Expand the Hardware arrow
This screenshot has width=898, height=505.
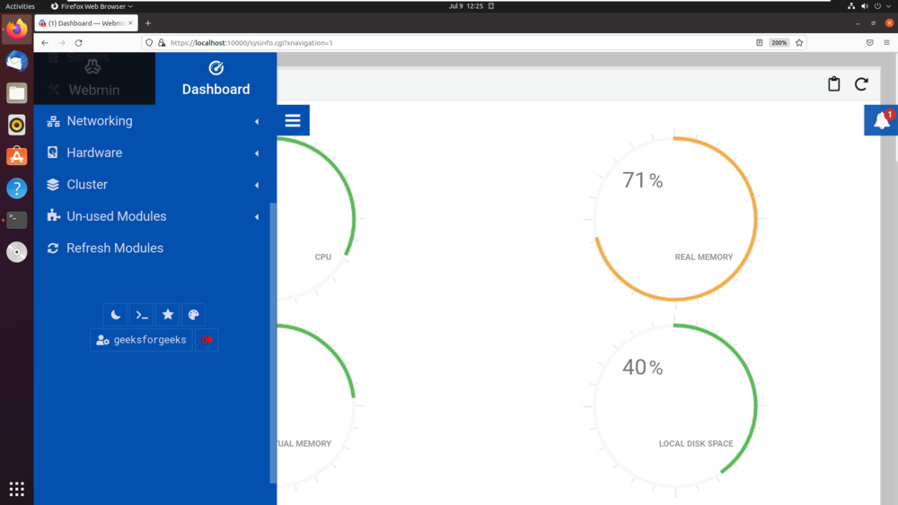point(257,153)
